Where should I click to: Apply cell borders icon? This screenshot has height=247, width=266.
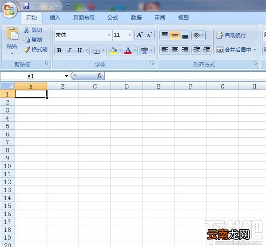click(x=97, y=50)
